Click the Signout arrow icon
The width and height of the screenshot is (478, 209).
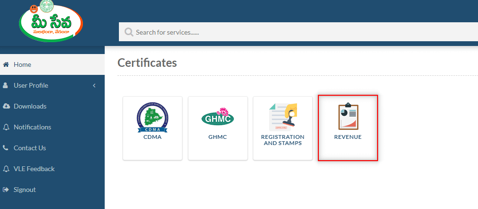click(x=6, y=190)
